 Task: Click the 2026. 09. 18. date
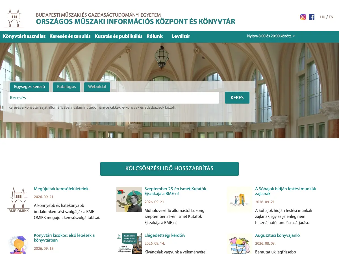point(44,249)
